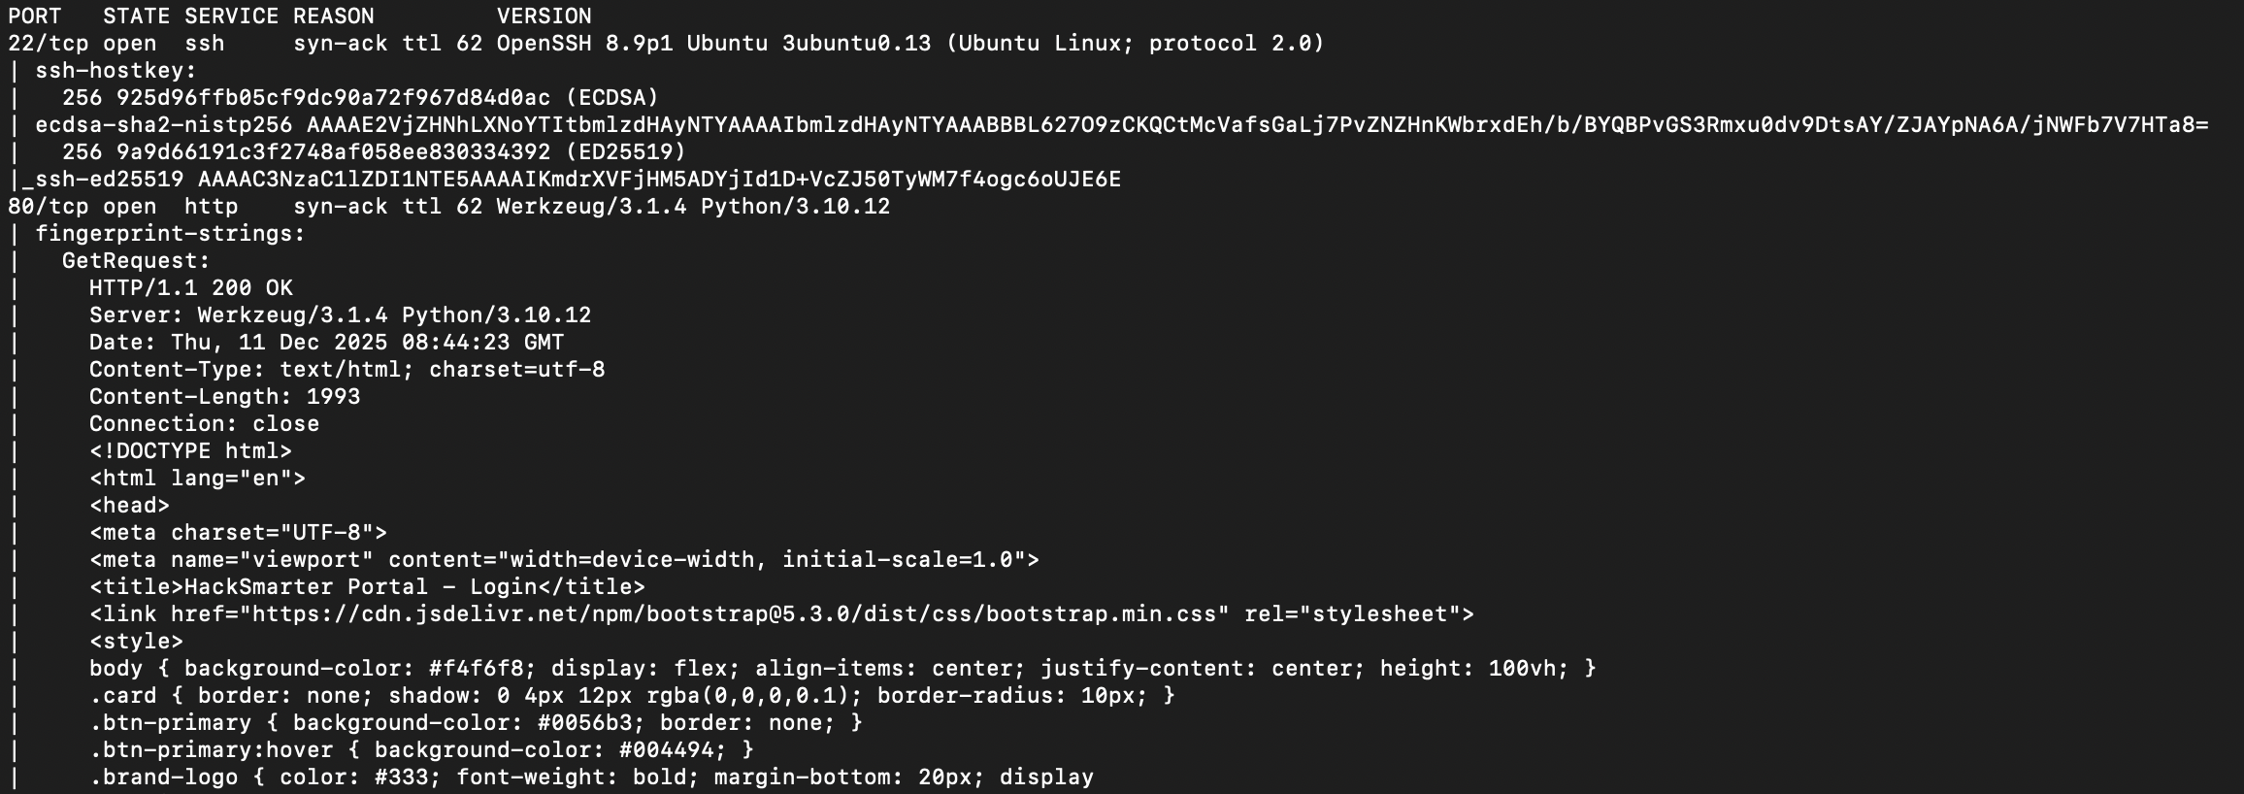Click the Content-Length: 1993 line
The image size is (2244, 794).
[224, 397]
